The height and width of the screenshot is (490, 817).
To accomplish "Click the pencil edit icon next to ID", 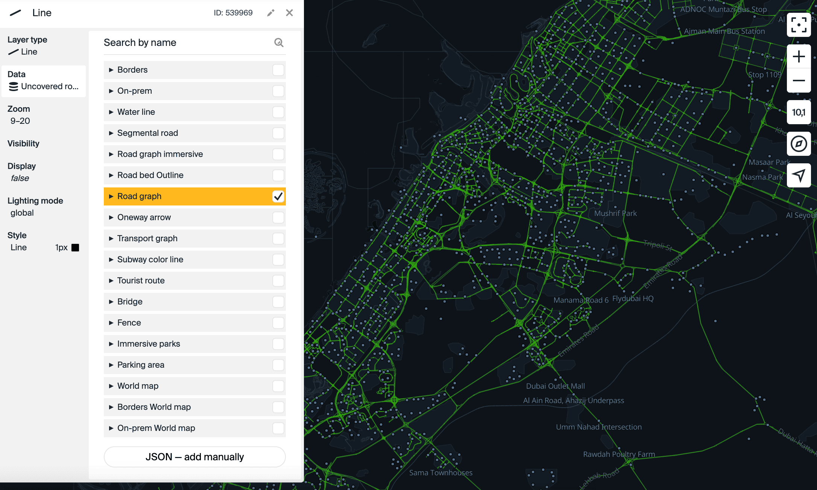I will click(x=270, y=13).
